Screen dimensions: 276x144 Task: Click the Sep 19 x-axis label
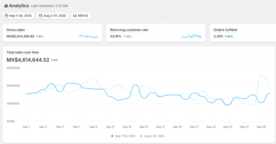coord(177,127)
